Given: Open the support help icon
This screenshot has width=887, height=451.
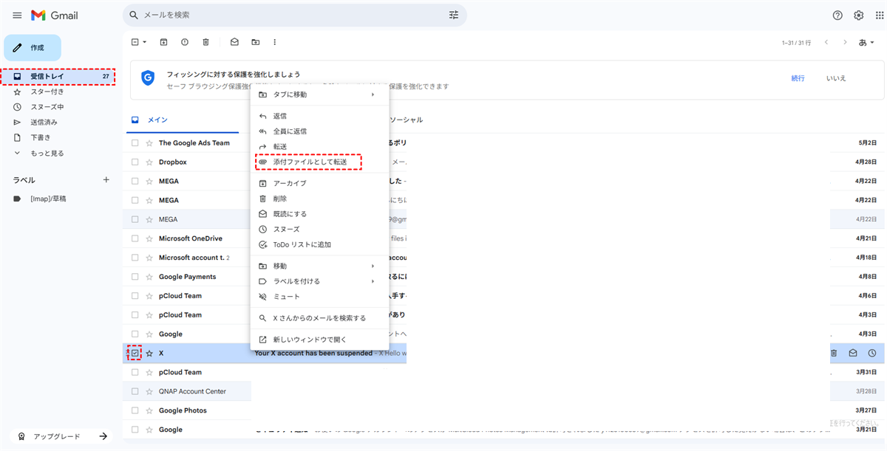Looking at the screenshot, I should pos(837,15).
